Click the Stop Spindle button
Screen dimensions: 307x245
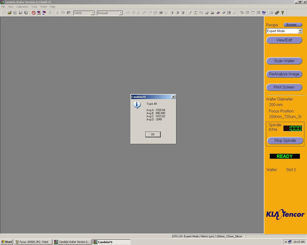285,140
